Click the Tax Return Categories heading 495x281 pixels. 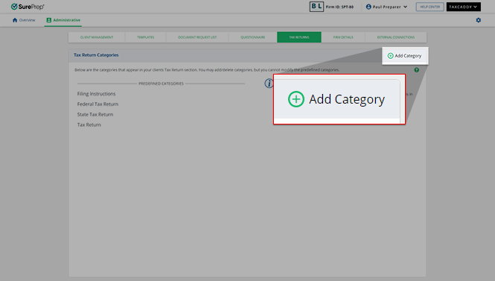pos(96,55)
